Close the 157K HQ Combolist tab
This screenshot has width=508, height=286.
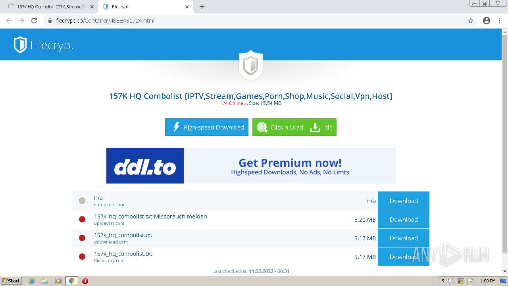[x=92, y=7]
